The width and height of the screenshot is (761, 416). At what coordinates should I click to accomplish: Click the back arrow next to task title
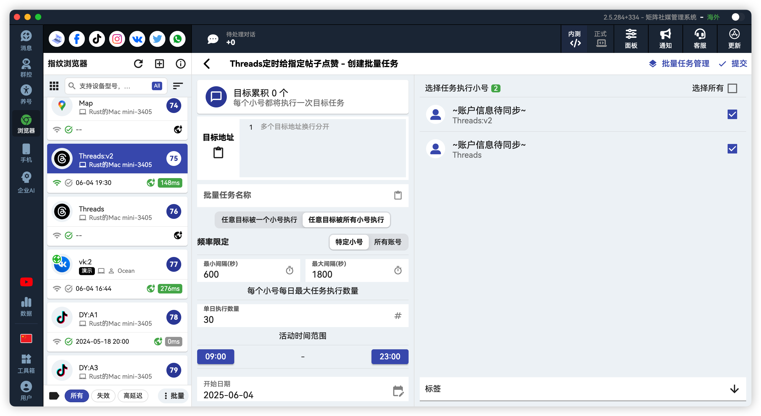[207, 64]
